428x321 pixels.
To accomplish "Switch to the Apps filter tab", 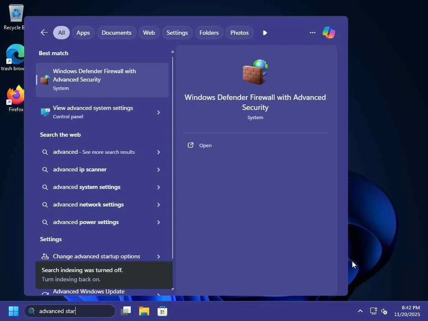I will (x=83, y=33).
